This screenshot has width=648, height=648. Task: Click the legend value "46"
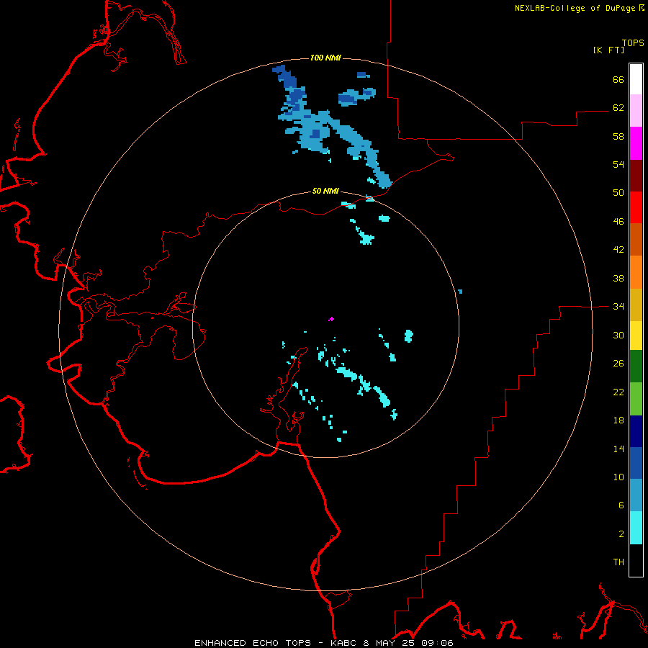tap(618, 221)
